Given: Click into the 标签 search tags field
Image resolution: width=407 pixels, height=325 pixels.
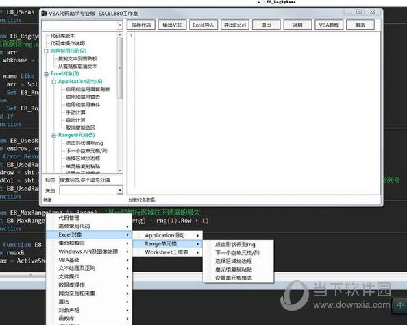Looking at the screenshot, I should click(91, 180).
